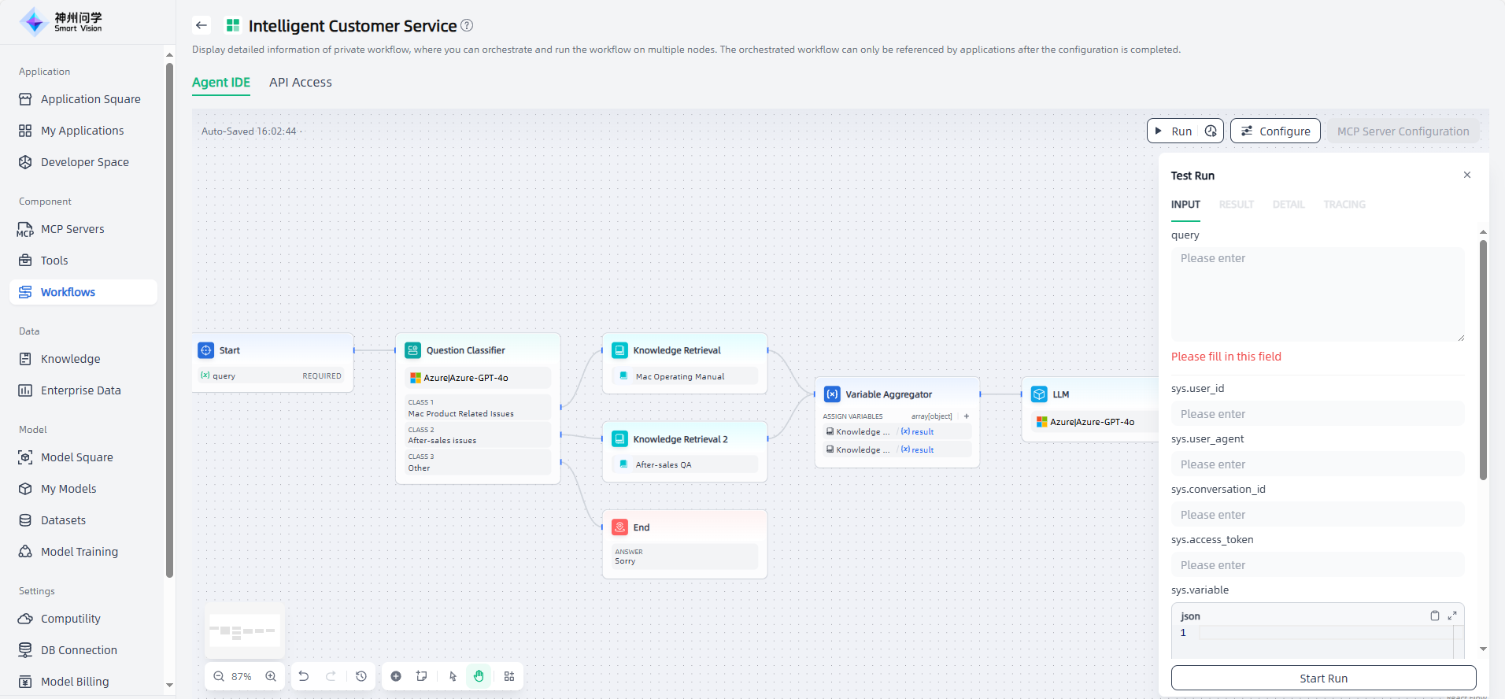Add a new node with plus icon

coord(396,676)
